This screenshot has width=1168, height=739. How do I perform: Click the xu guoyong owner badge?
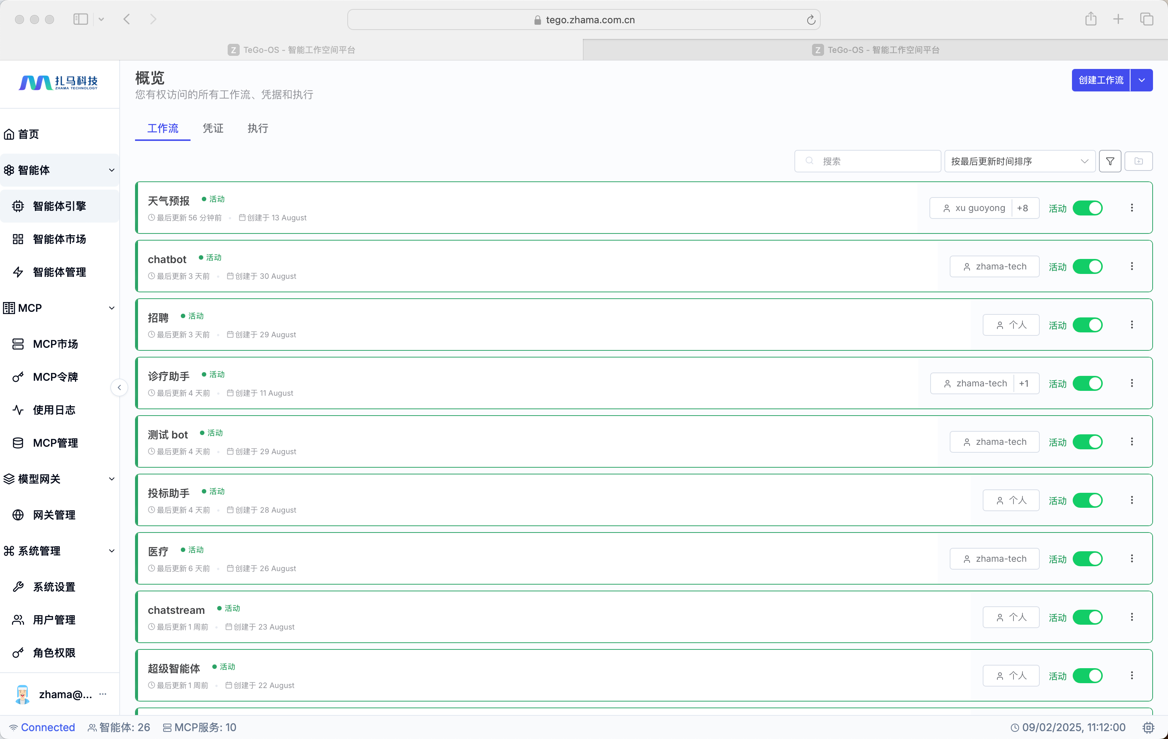(974, 208)
